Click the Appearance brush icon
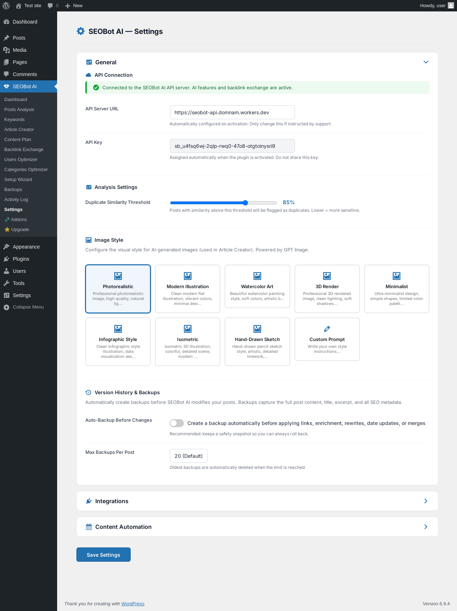This screenshot has height=611, width=457. 6,247
